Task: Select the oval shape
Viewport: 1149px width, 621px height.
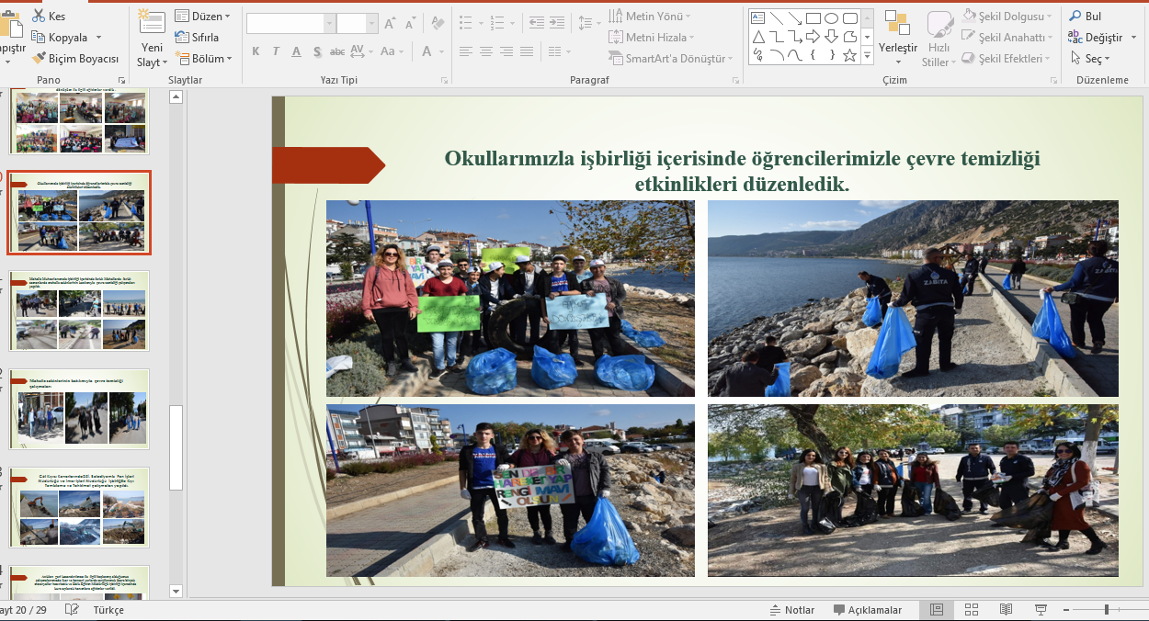Action: (x=831, y=17)
